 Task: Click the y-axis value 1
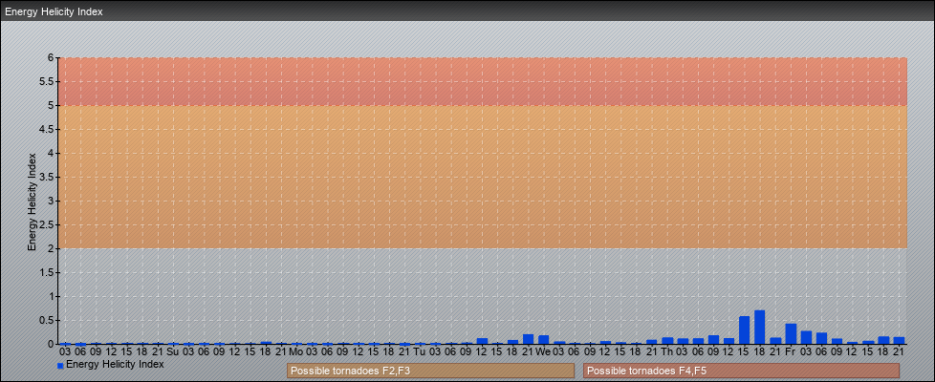click(x=52, y=296)
